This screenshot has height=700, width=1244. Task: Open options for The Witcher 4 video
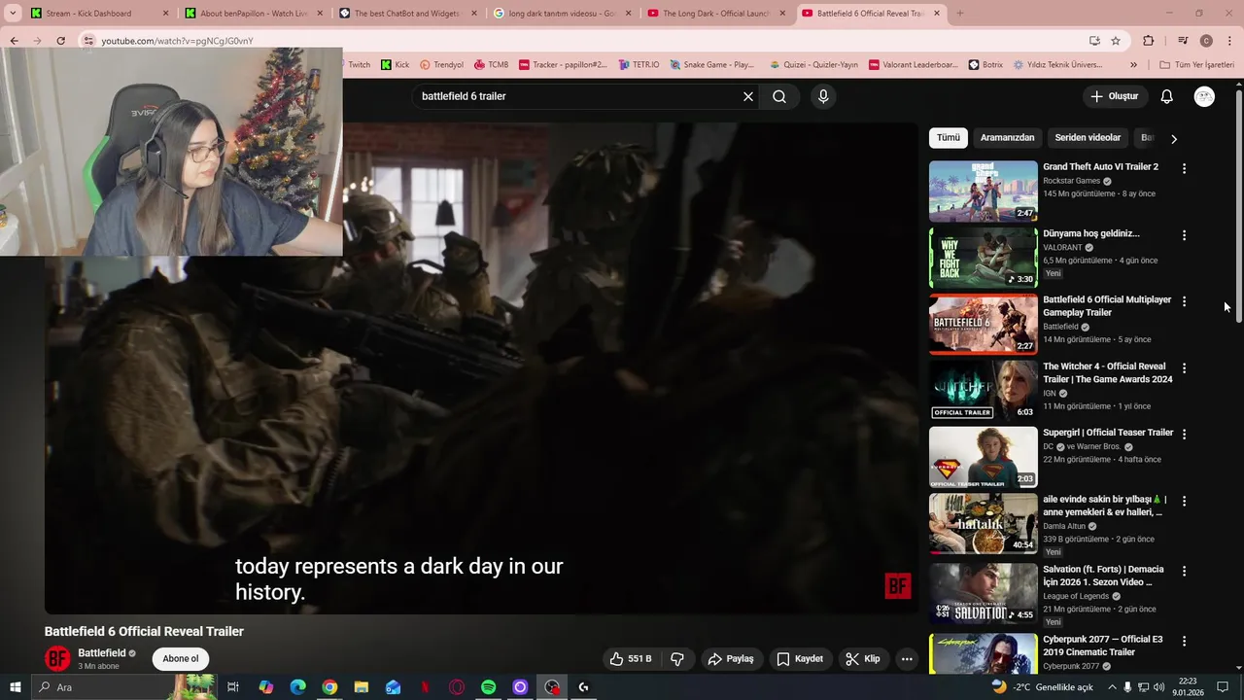tap(1184, 368)
